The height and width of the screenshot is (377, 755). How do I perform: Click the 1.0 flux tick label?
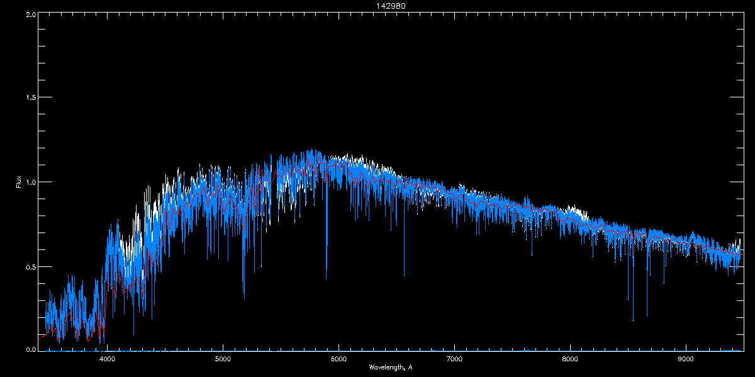point(30,182)
